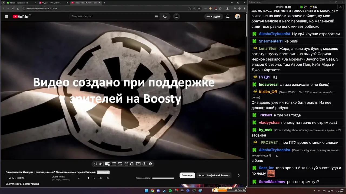
Task: Bookmark this page with the star icon
Action: pyautogui.click(x=199, y=8)
